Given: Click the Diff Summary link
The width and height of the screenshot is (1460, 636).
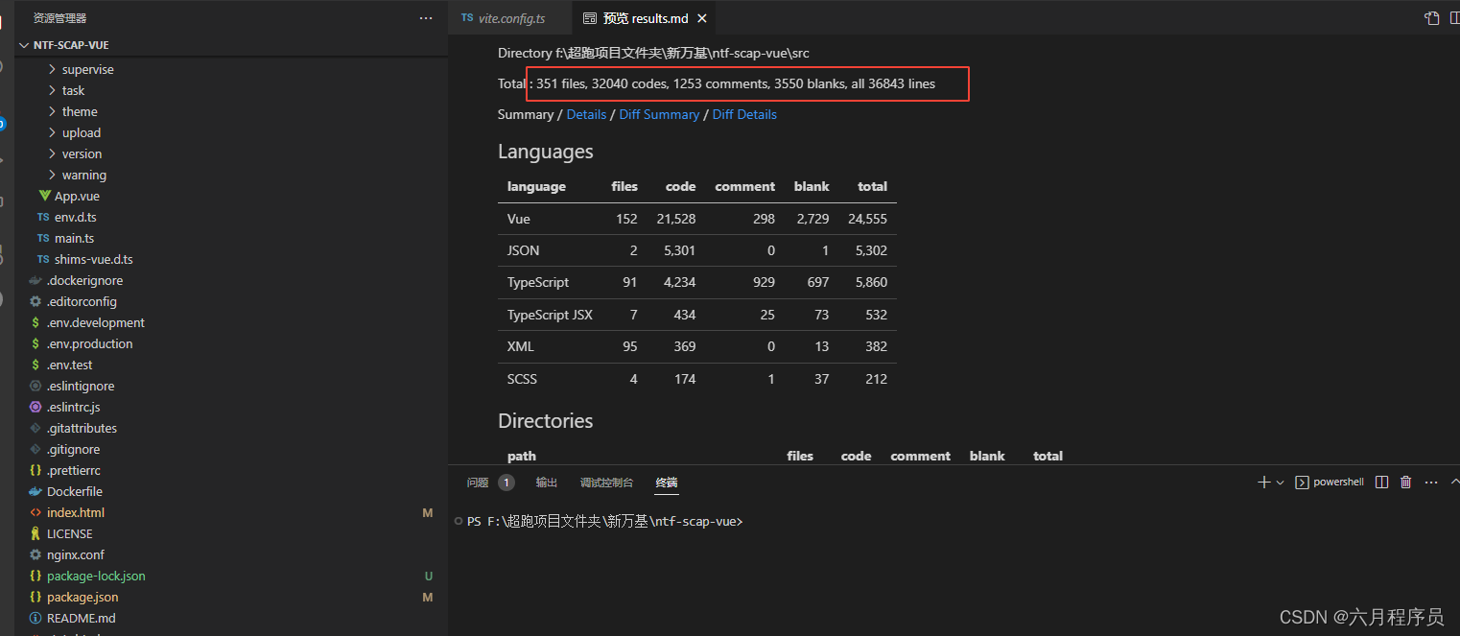Looking at the screenshot, I should (659, 114).
